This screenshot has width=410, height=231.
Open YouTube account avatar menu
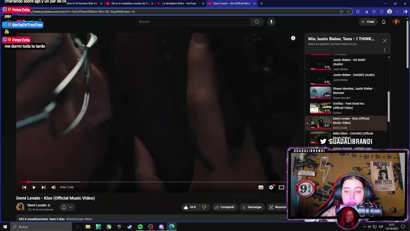point(396,22)
